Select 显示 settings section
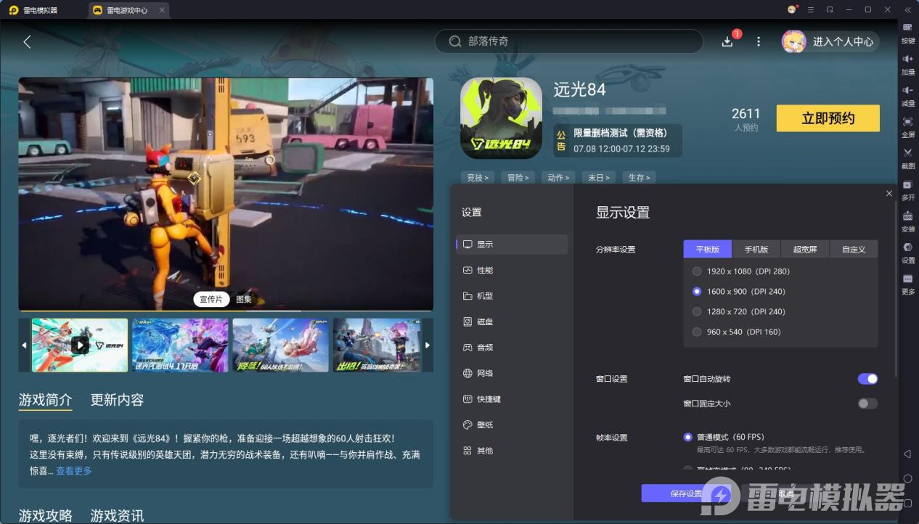The width and height of the screenshot is (919, 524). [512, 245]
